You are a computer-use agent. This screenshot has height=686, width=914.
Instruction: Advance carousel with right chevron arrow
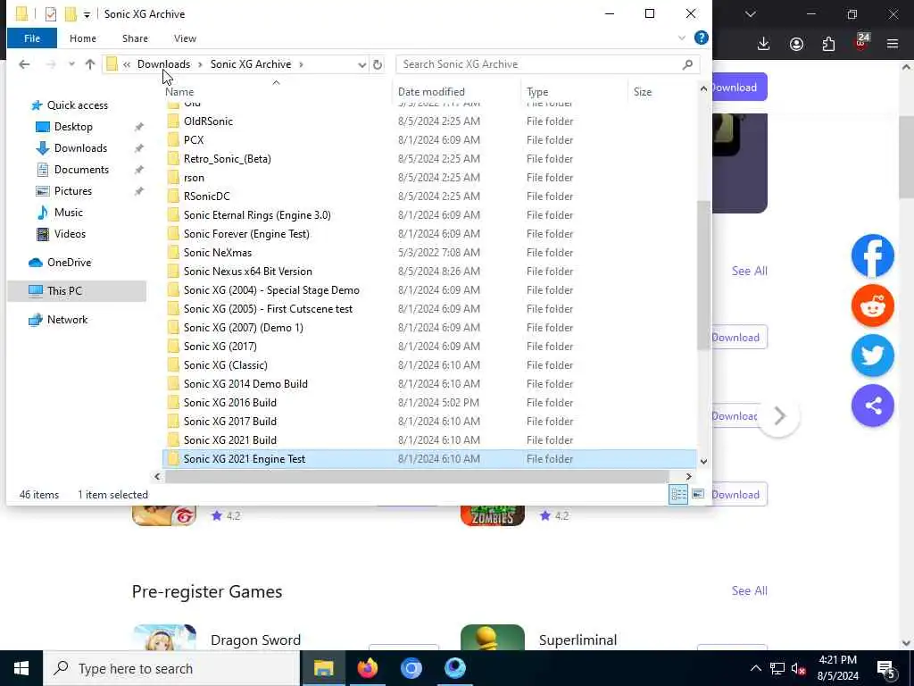coord(779,416)
